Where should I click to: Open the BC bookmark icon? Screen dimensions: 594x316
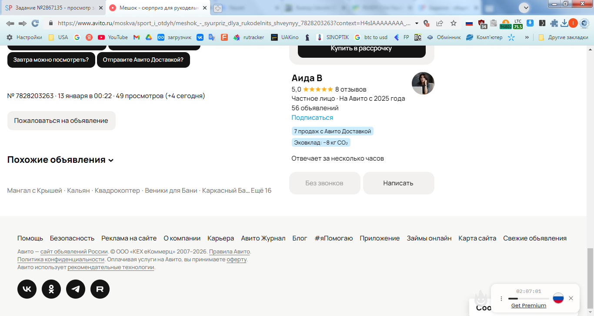tap(417, 37)
